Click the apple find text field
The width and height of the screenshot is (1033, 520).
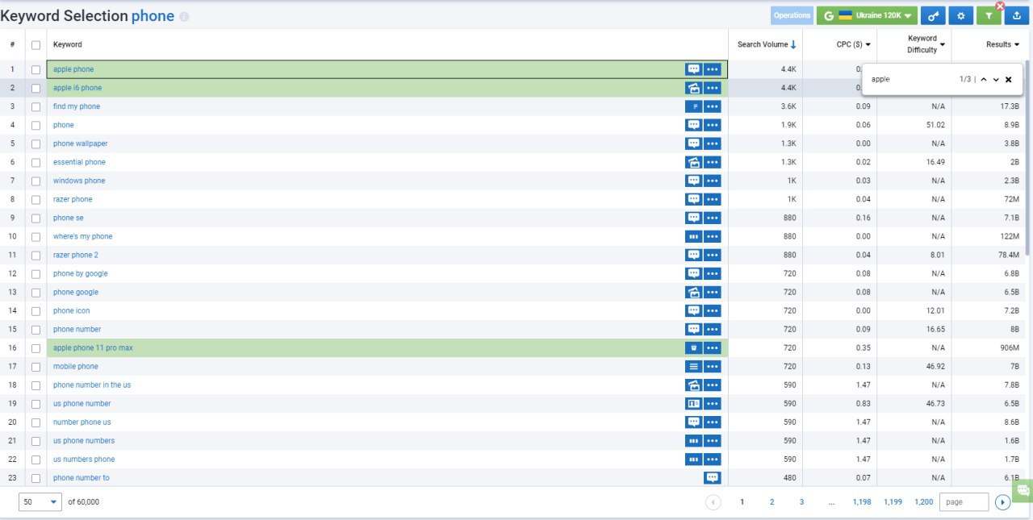910,79
